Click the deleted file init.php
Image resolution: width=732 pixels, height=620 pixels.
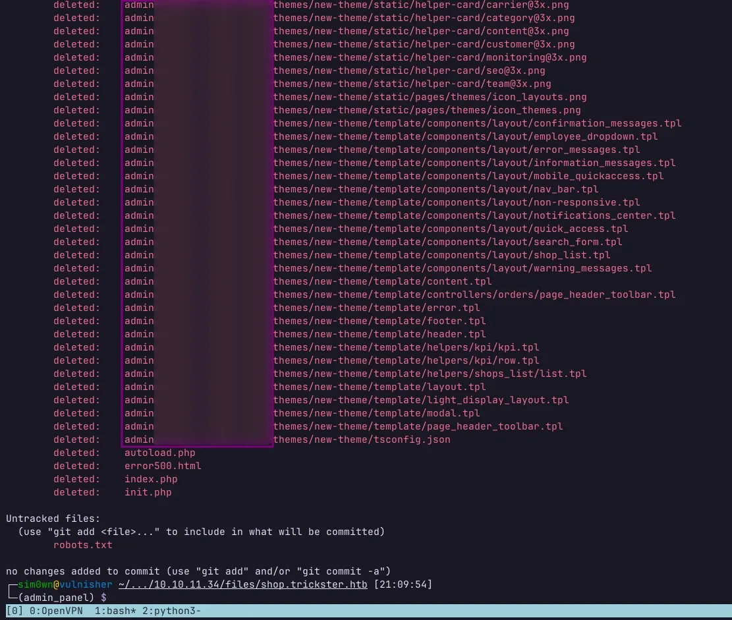pos(148,492)
